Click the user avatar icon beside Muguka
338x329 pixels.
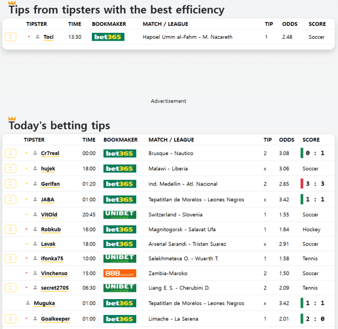tap(28, 303)
